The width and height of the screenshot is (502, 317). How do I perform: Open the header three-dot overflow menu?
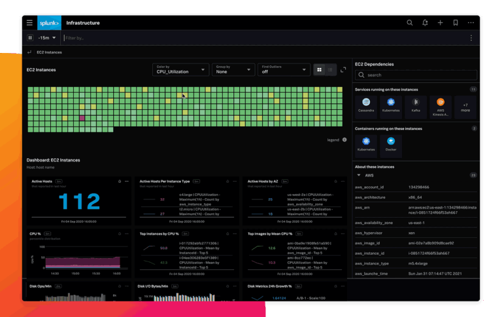[x=471, y=23]
